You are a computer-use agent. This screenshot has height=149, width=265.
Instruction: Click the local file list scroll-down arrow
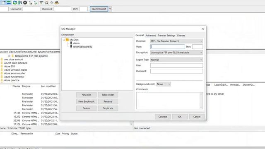pos(131,124)
